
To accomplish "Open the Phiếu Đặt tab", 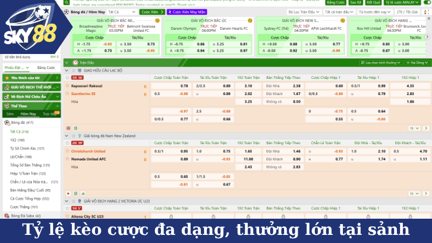I will pyautogui.click(x=17, y=67).
